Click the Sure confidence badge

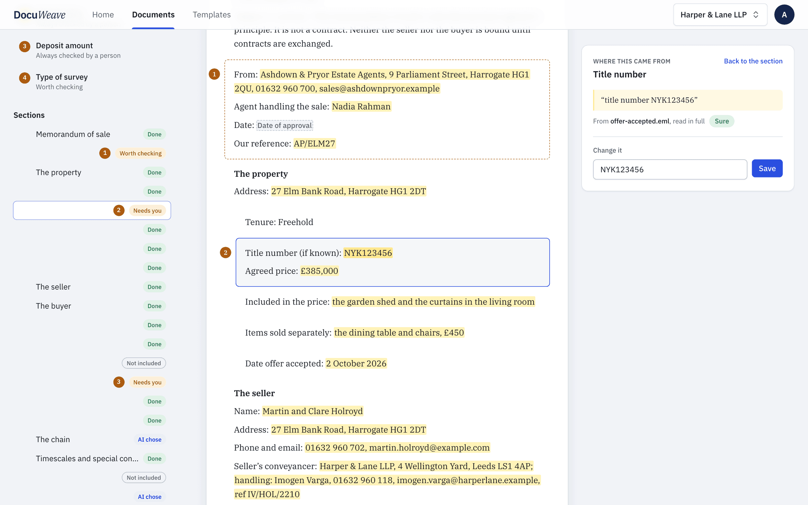pos(721,121)
